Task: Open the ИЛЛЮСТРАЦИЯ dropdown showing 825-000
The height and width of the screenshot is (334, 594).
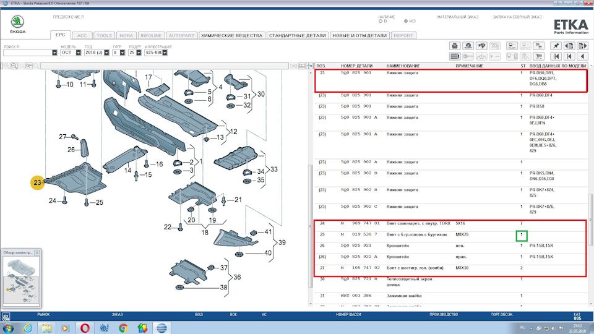Action: point(165,53)
